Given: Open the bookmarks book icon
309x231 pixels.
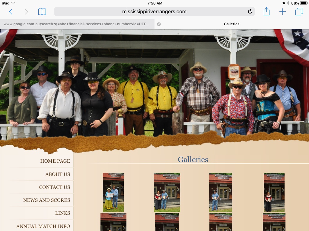Looking at the screenshot, I should click(x=42, y=12).
